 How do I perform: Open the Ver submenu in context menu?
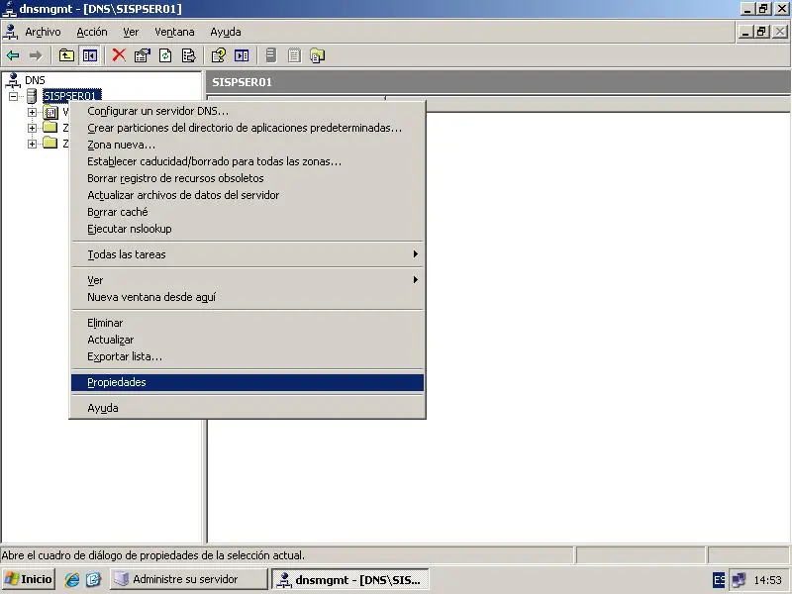(x=247, y=280)
